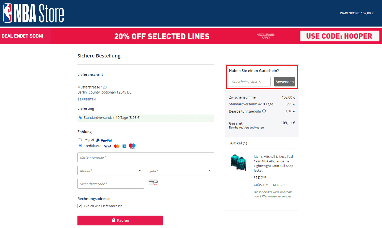Image resolution: width=382 pixels, height=228 pixels.
Task: Click BEARBEITEN to edit the delivery address
Action: click(86, 99)
